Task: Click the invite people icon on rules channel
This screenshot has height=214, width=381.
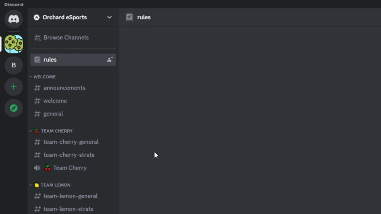Action: (110, 59)
